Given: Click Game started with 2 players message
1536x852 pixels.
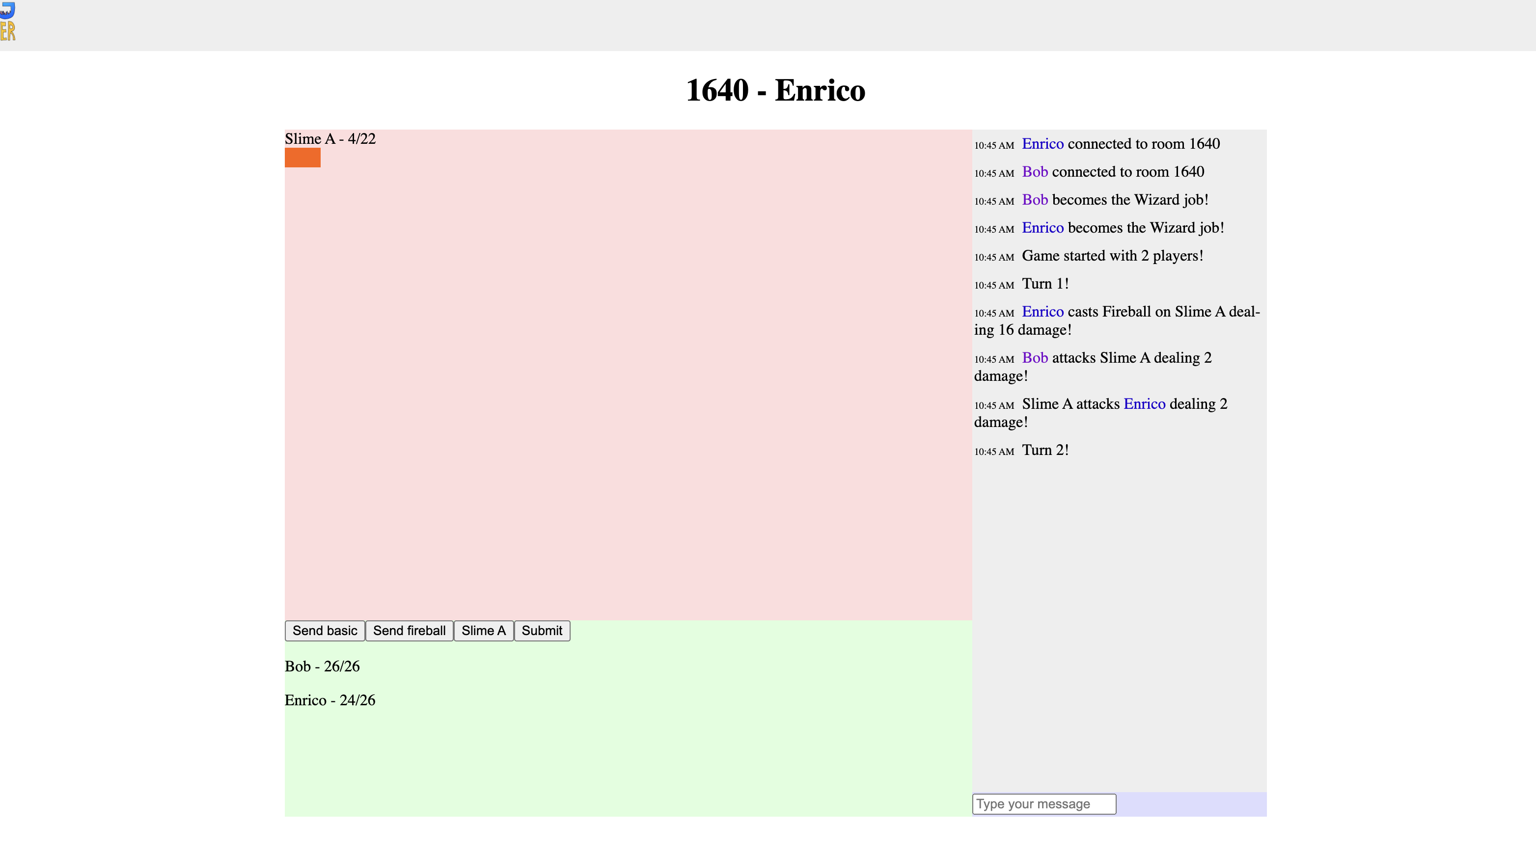Looking at the screenshot, I should click(x=1112, y=256).
